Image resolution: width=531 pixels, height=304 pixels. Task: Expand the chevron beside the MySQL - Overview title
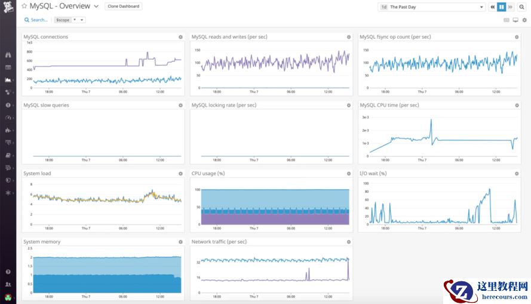point(96,7)
